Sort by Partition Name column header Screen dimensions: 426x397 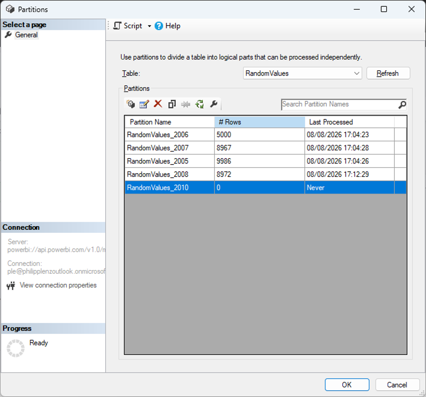[x=169, y=122]
